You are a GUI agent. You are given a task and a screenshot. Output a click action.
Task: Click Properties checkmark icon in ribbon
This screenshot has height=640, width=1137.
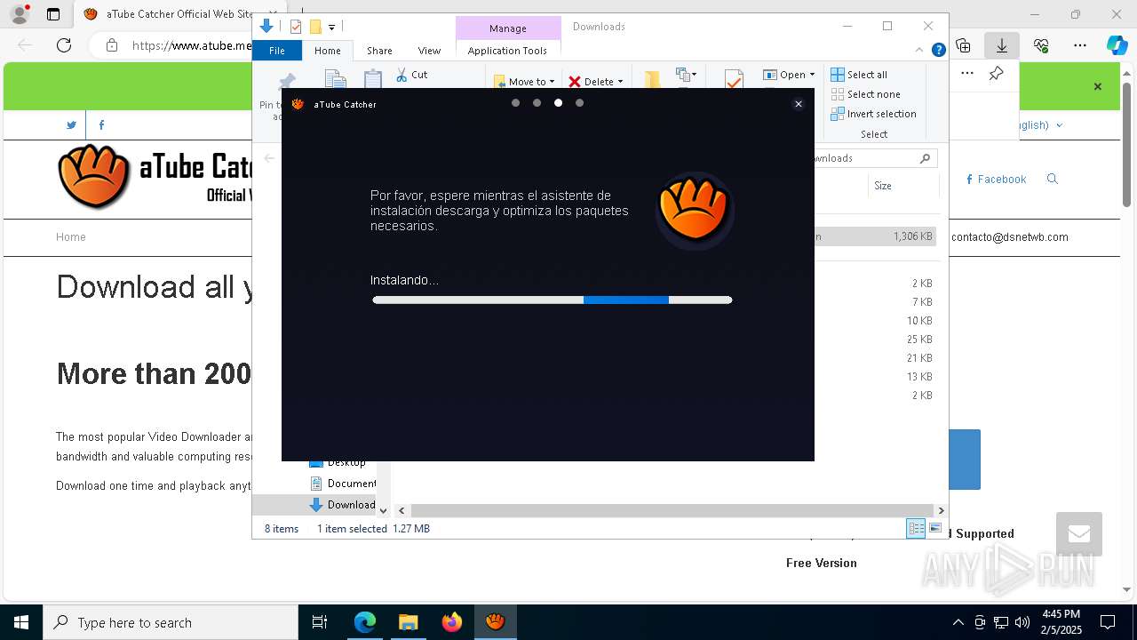click(x=734, y=79)
